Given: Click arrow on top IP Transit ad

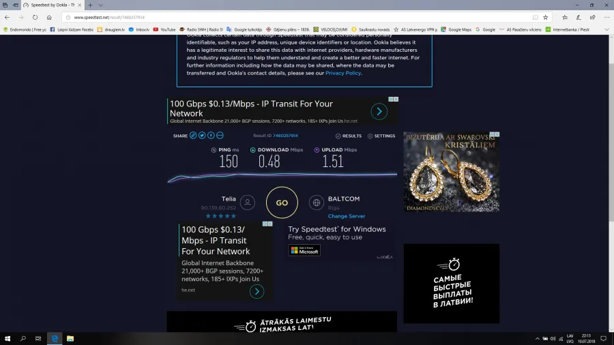Looking at the screenshot, I should 379,112.
